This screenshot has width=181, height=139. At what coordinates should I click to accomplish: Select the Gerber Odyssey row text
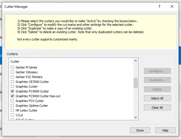click(x=27, y=72)
